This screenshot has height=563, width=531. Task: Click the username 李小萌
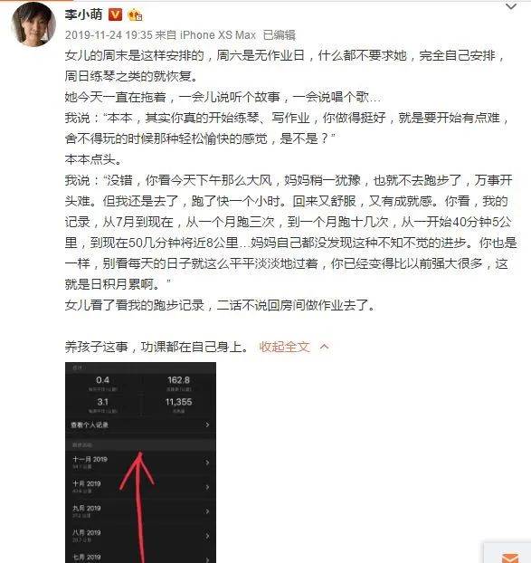pos(83,14)
